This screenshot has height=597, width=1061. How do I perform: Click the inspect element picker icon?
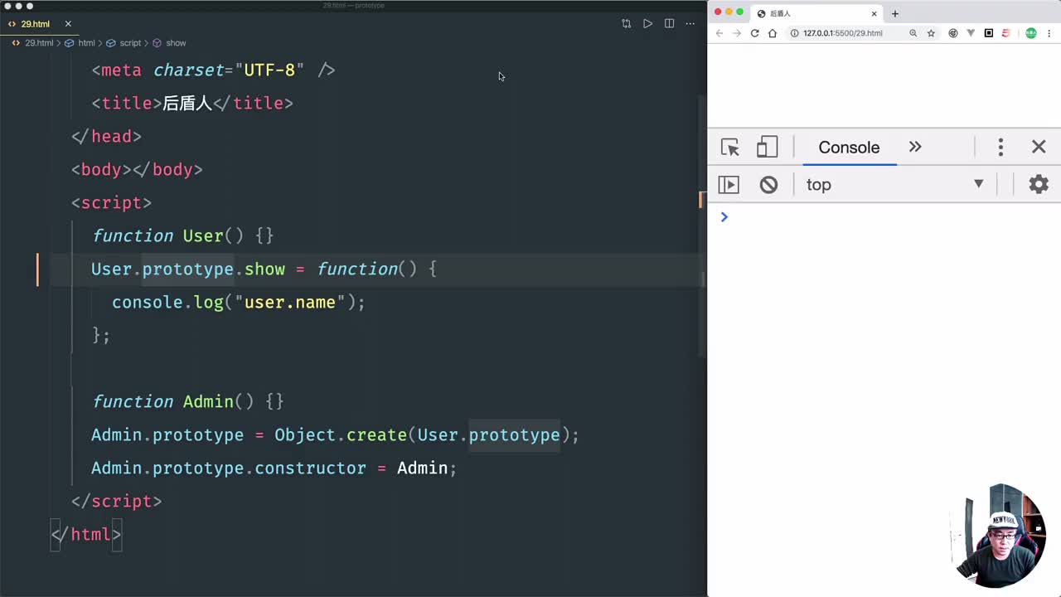coord(729,148)
